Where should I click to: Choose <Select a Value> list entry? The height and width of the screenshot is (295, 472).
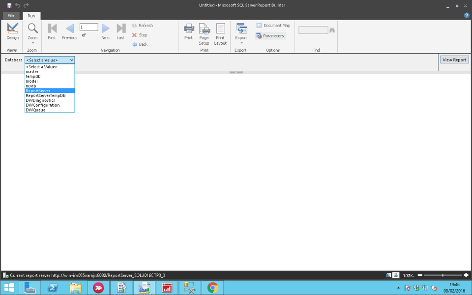point(50,67)
